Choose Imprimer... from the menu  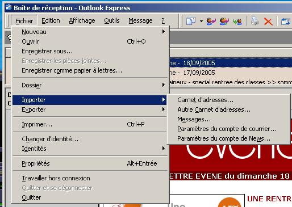pos(90,124)
